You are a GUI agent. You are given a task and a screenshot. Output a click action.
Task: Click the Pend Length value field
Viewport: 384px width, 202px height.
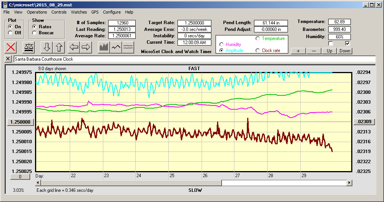tap(271, 23)
